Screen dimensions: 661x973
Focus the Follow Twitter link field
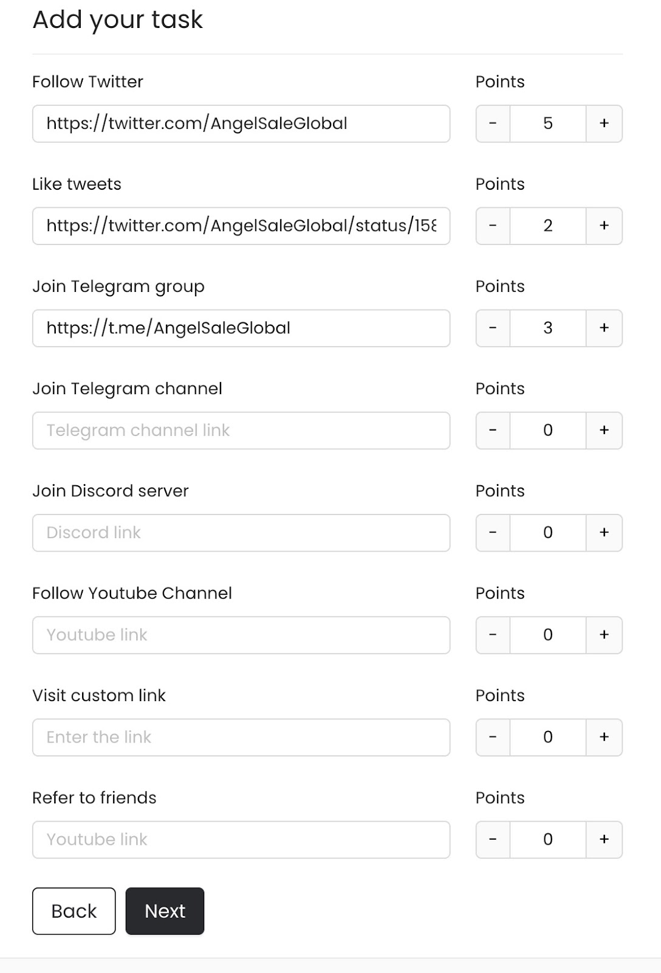click(241, 123)
